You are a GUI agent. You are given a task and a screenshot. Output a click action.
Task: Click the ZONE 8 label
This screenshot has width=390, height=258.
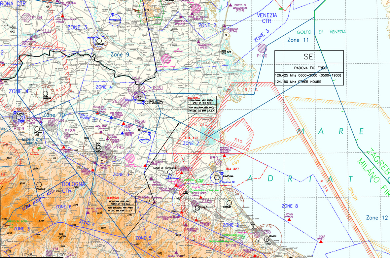(290, 206)
